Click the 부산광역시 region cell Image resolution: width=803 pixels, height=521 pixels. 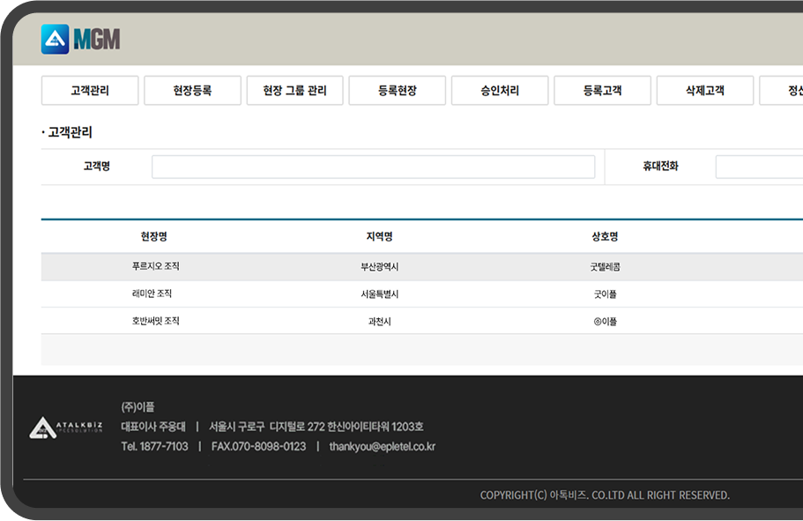pos(379,266)
